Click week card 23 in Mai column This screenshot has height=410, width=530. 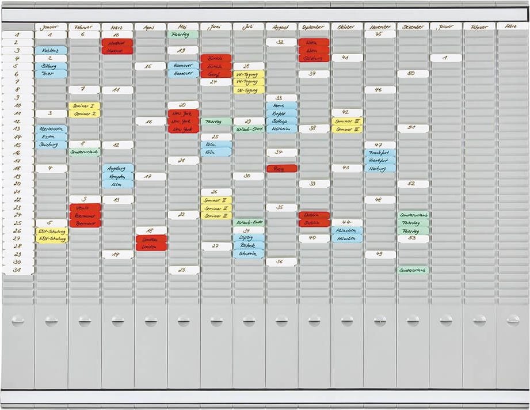pyautogui.click(x=183, y=270)
